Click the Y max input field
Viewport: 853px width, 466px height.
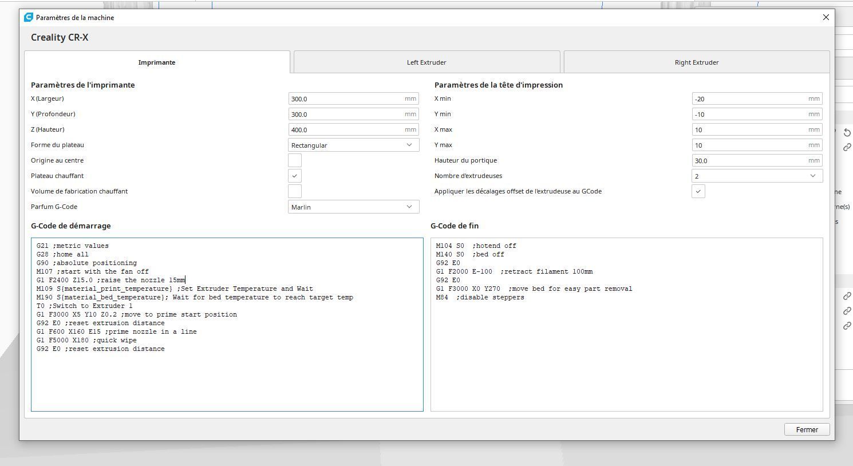coord(757,145)
